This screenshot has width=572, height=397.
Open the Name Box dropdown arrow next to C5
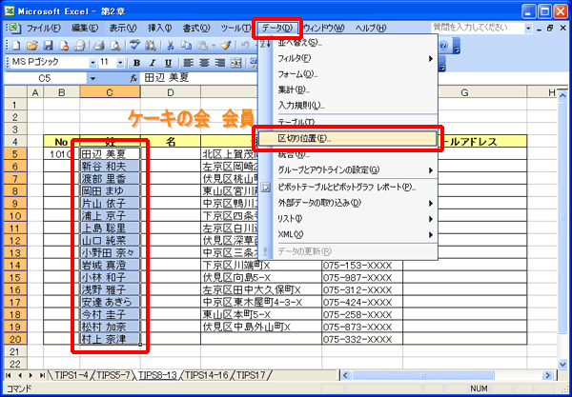click(x=92, y=78)
